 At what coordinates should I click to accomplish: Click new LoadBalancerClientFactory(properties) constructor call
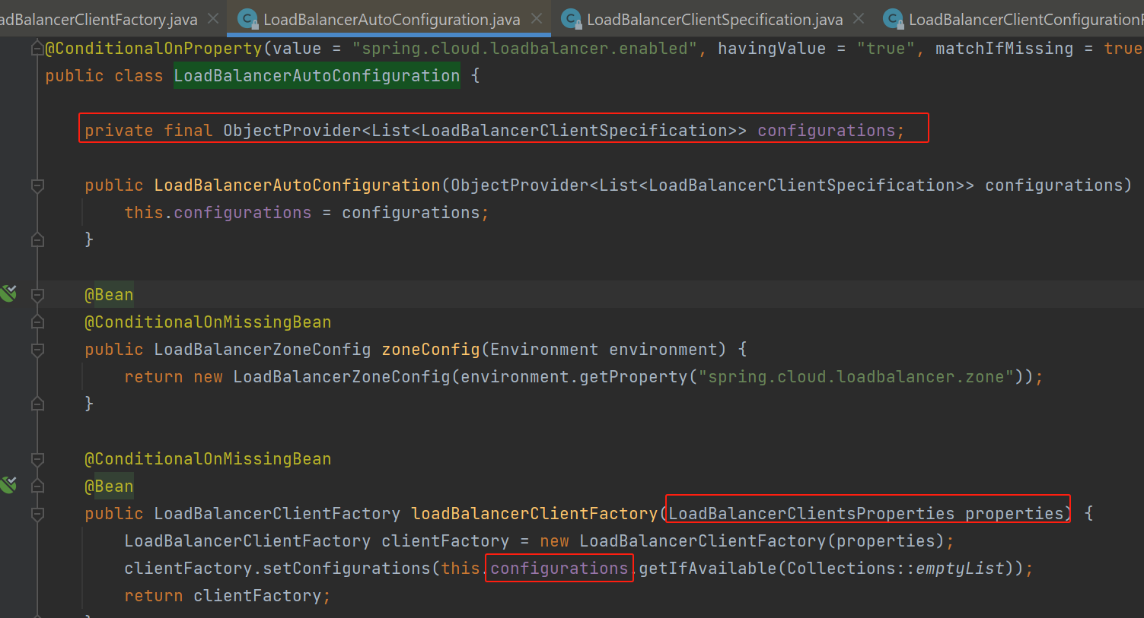tap(742, 541)
